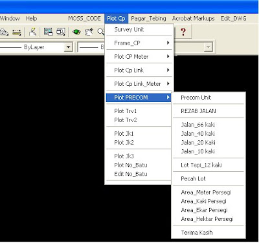Choose Plot Jk3 from the menu
Screen dimensions: 259x243
(139, 156)
